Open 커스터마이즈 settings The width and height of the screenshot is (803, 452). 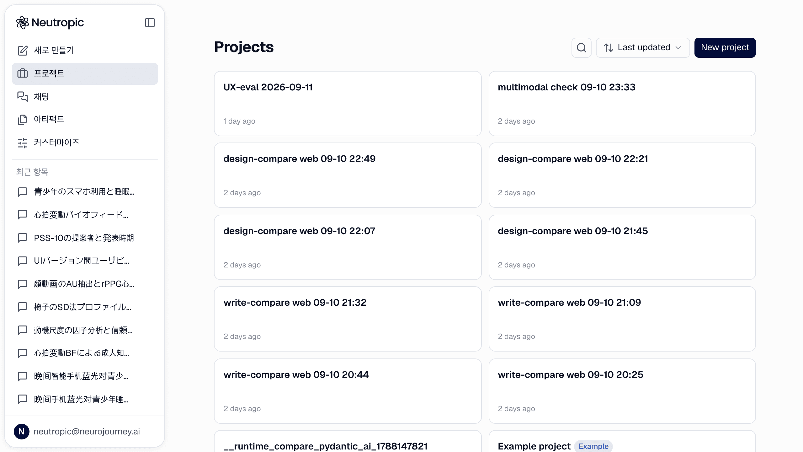[x=85, y=143]
